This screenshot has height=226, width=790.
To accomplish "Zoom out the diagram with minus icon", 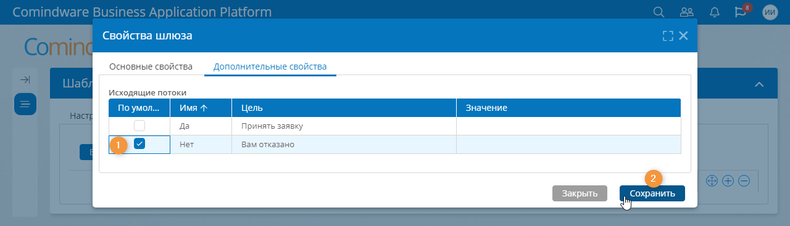I will coord(744,180).
